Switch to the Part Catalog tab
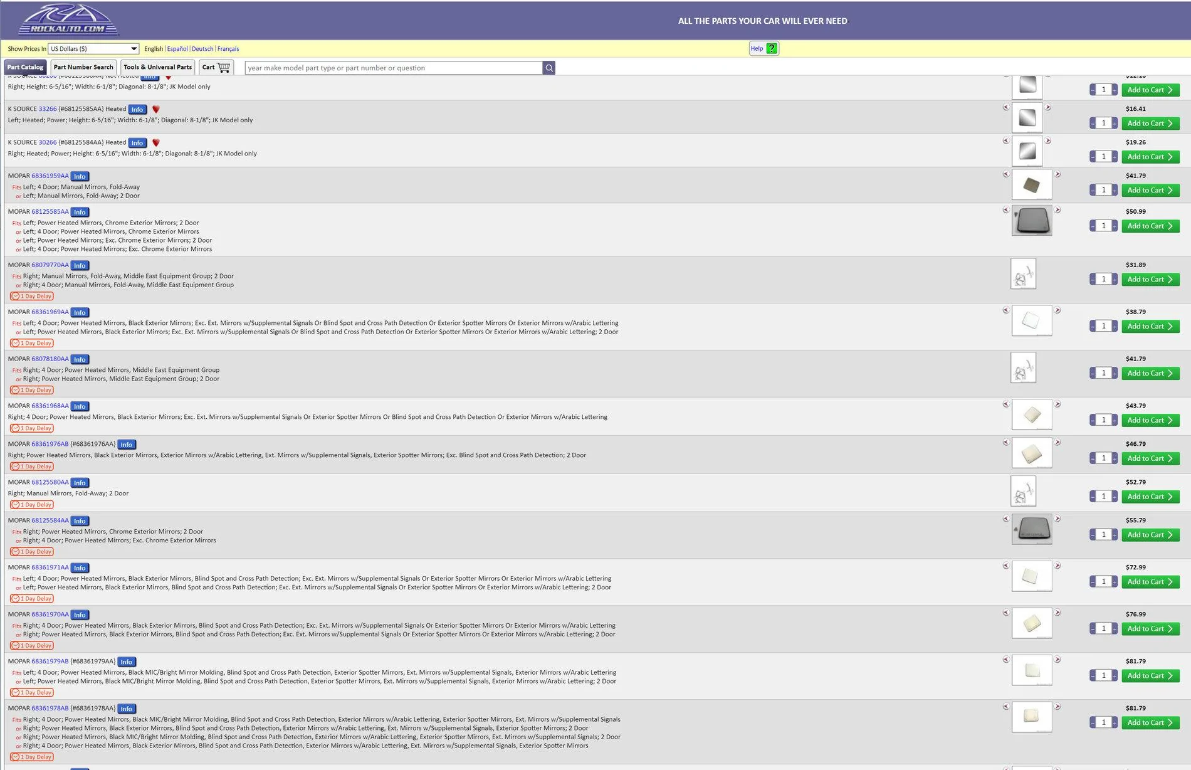The height and width of the screenshot is (770, 1191). (x=26, y=67)
